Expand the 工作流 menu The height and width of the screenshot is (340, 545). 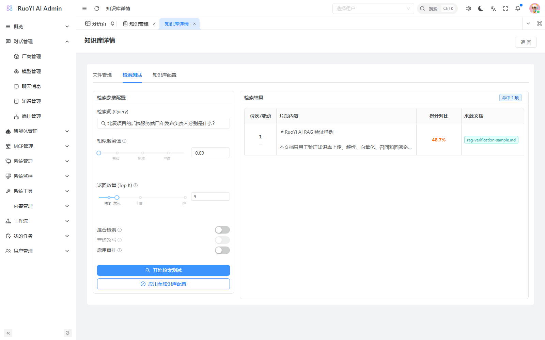click(38, 221)
